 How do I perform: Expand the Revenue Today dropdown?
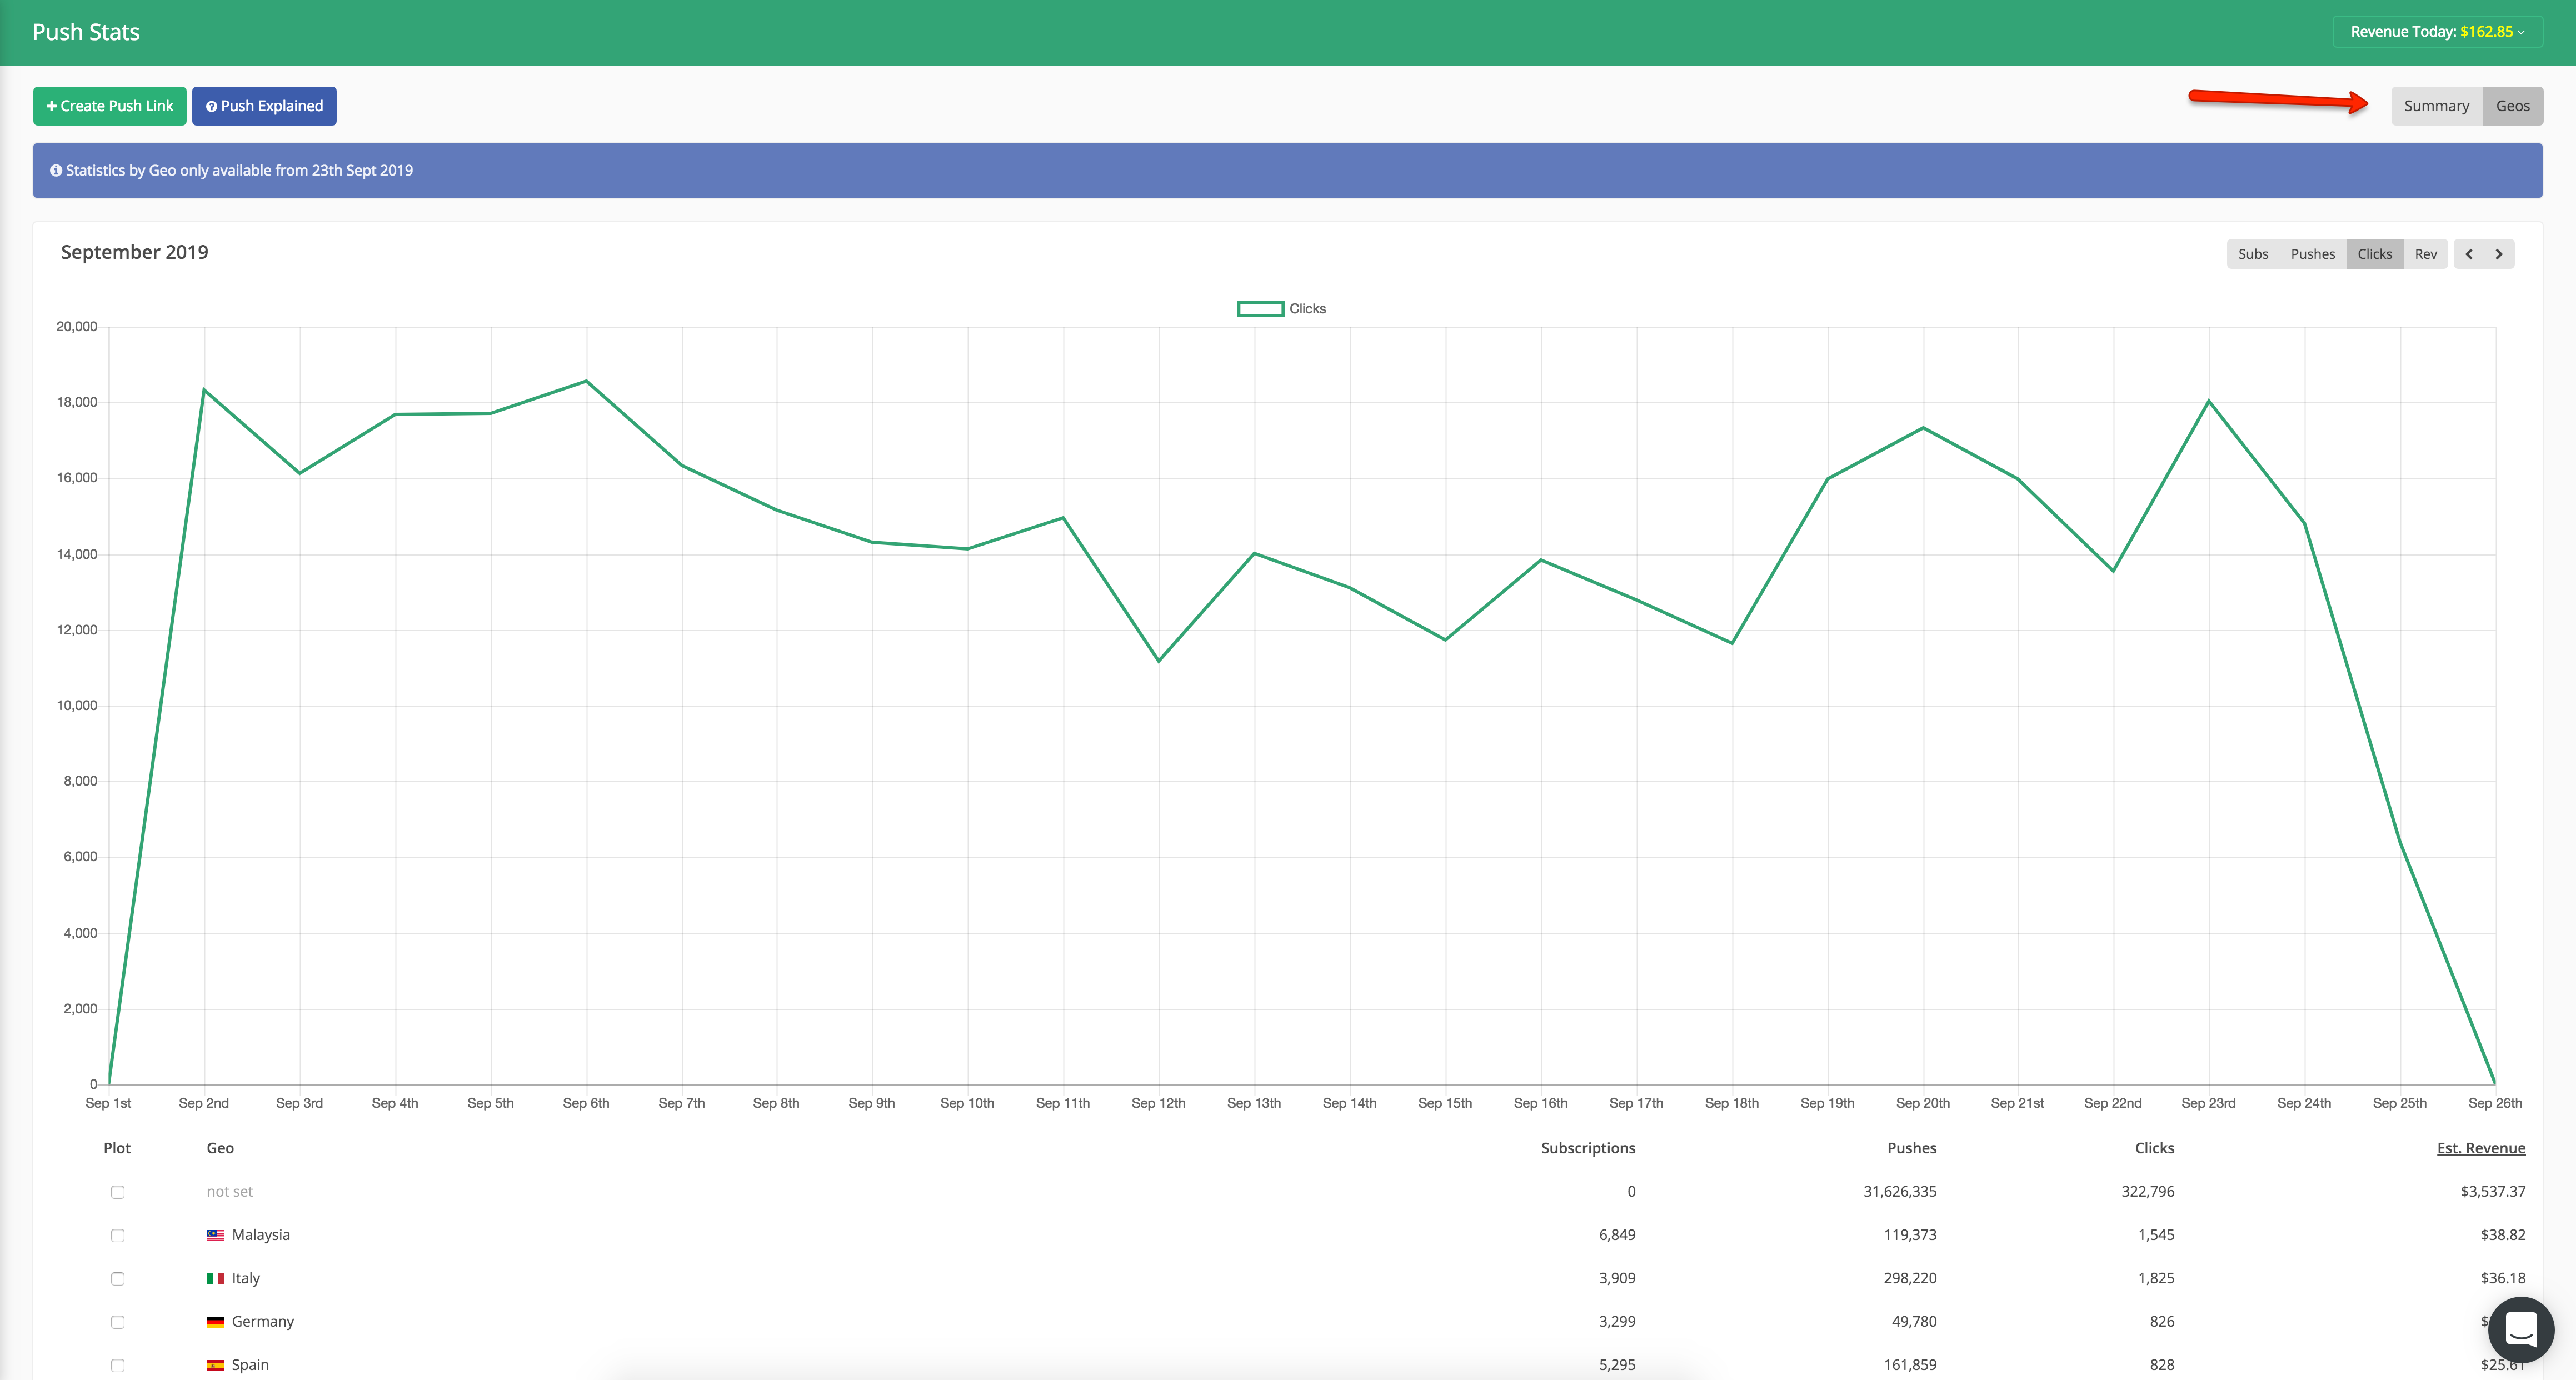click(x=2437, y=32)
